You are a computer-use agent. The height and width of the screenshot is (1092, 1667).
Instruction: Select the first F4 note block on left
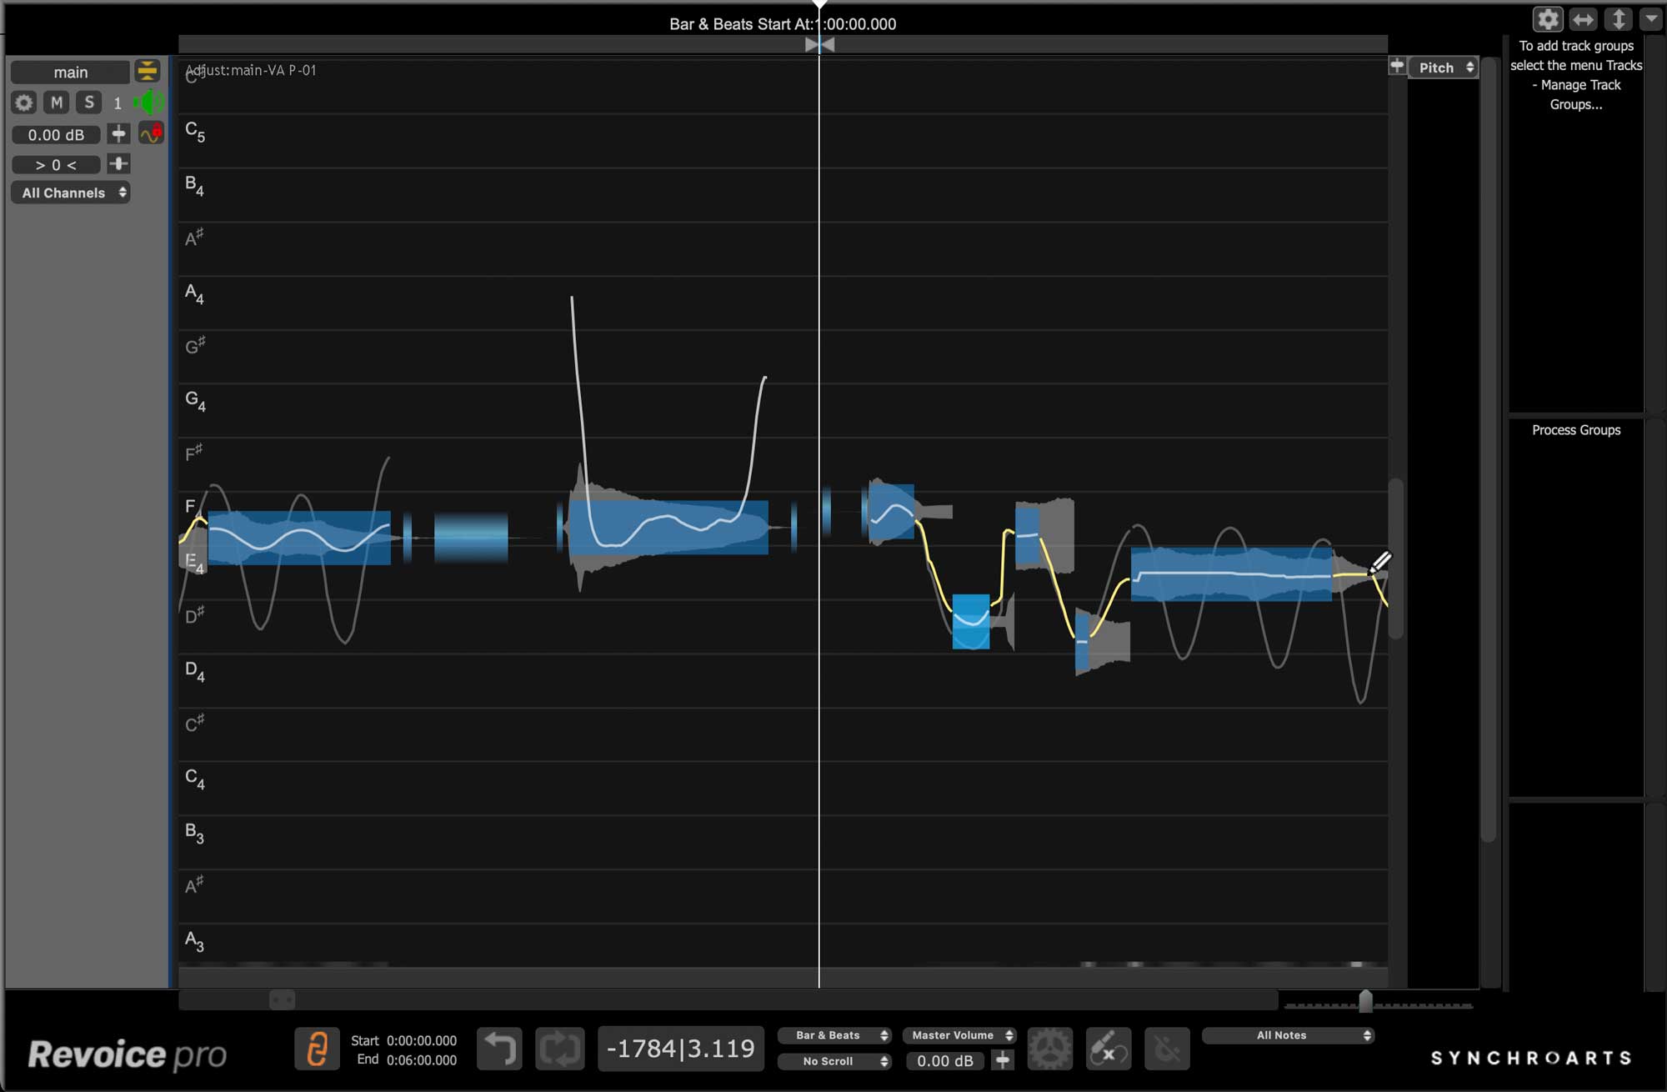[298, 538]
